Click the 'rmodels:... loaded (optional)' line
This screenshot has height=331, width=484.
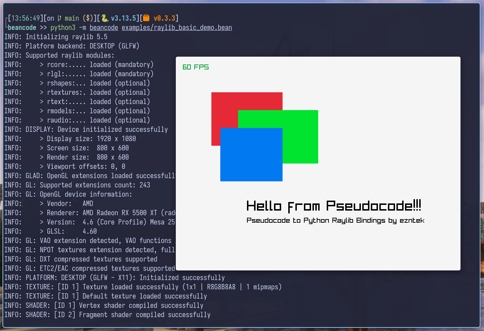[77, 111]
